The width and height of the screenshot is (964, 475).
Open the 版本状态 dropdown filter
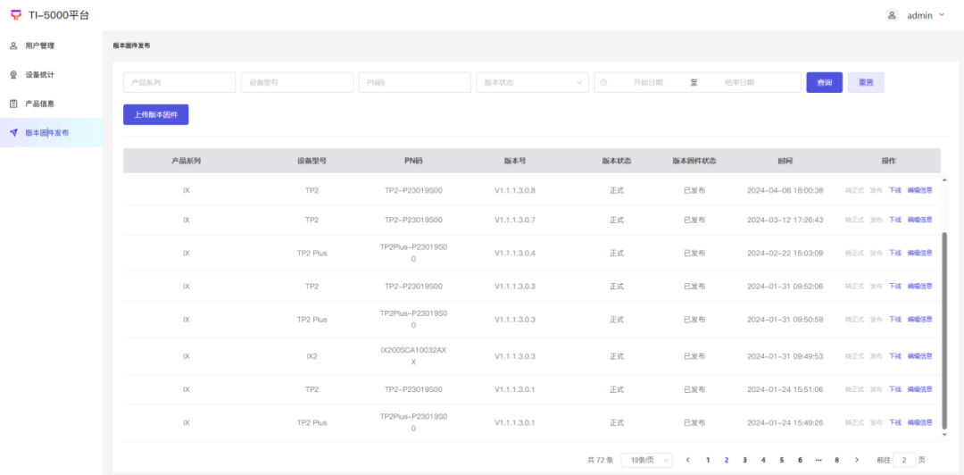click(532, 82)
